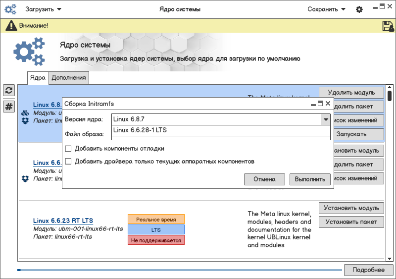This screenshot has width=396, height=279.
Task: Enable 'Добавить компоненты отладки' checkbox
Action: (x=68, y=148)
